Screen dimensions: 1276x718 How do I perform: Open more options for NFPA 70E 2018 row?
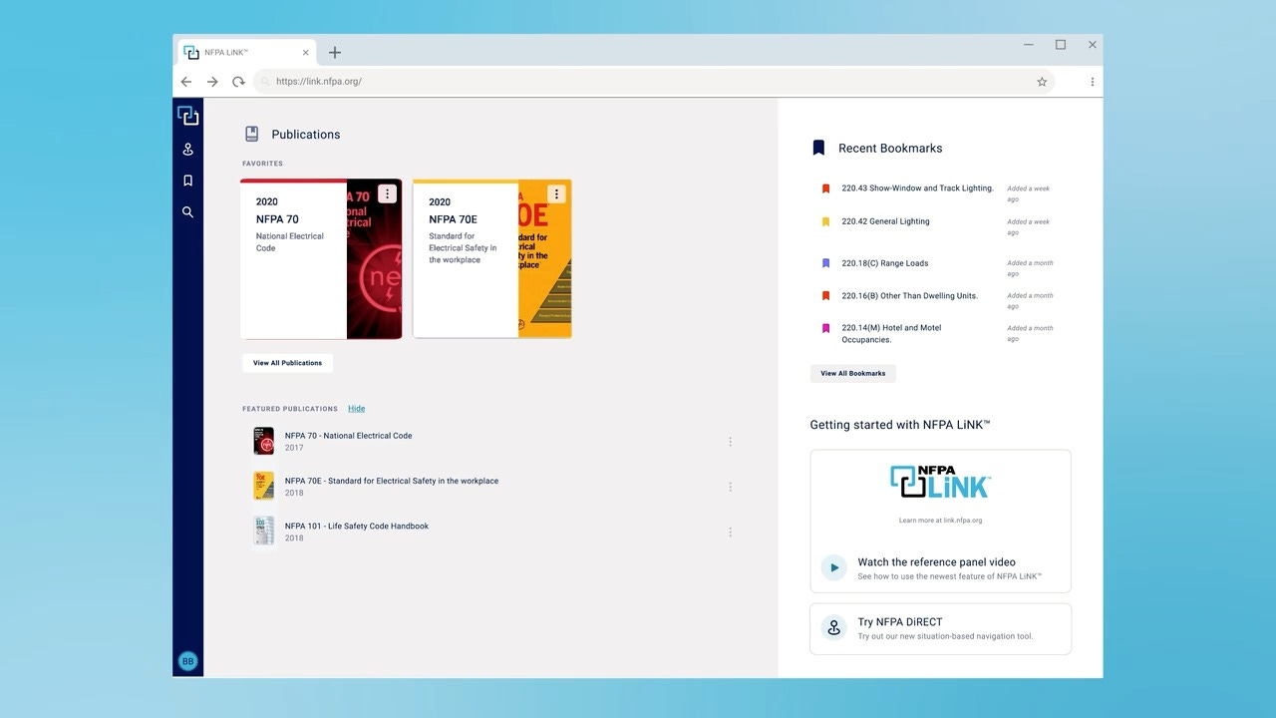pos(730,488)
